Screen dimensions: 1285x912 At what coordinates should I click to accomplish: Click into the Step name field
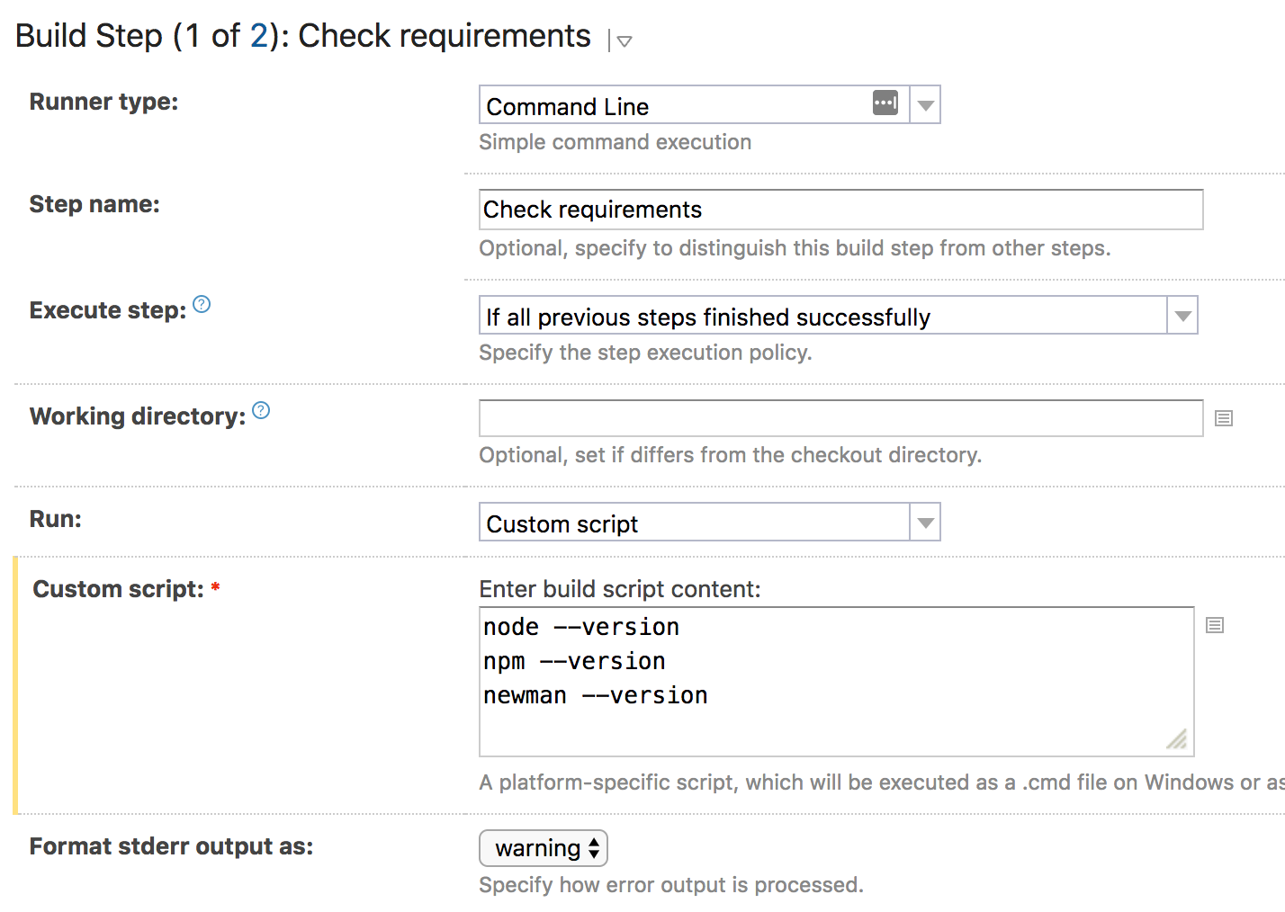840,210
